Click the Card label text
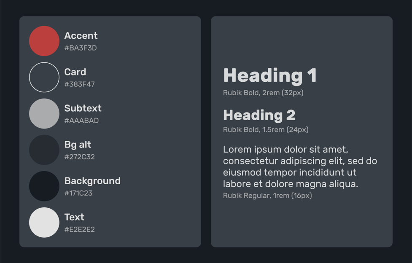 coord(75,72)
